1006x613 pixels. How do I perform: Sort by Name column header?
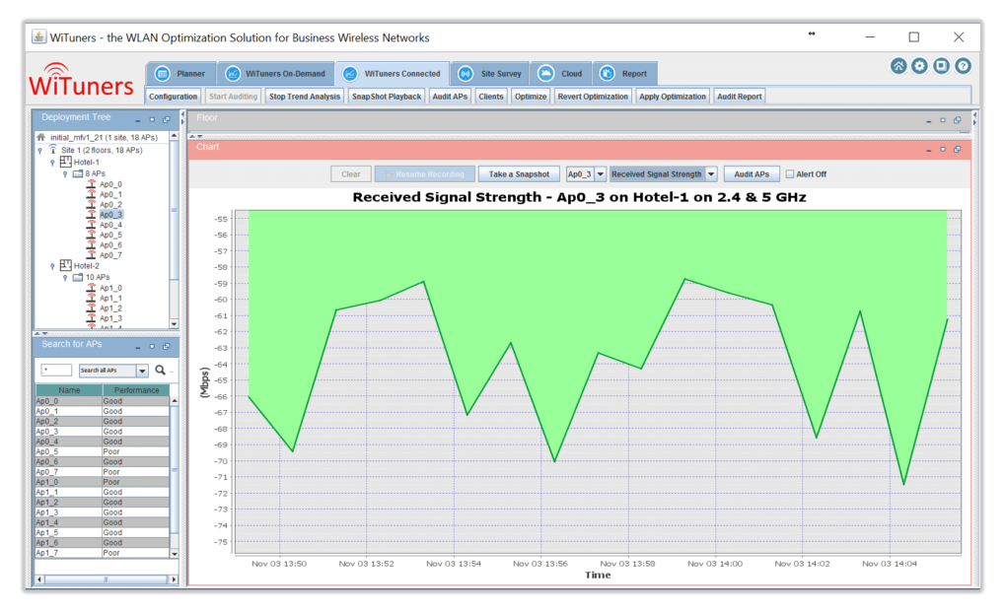pyautogui.click(x=69, y=390)
